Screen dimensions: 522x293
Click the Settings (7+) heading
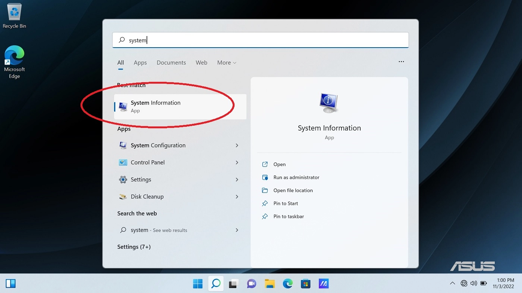tap(134, 247)
